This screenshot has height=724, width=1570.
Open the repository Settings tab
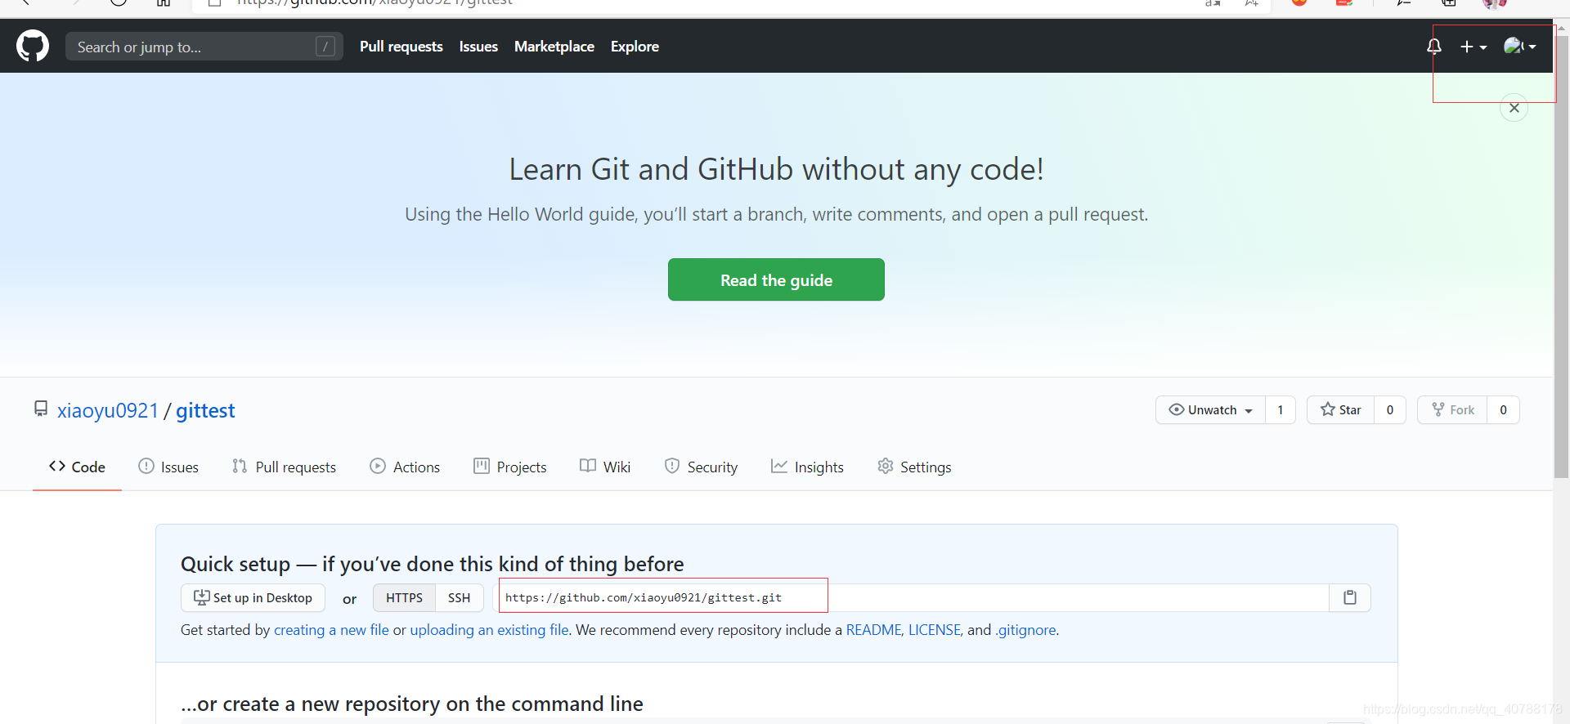click(x=914, y=467)
